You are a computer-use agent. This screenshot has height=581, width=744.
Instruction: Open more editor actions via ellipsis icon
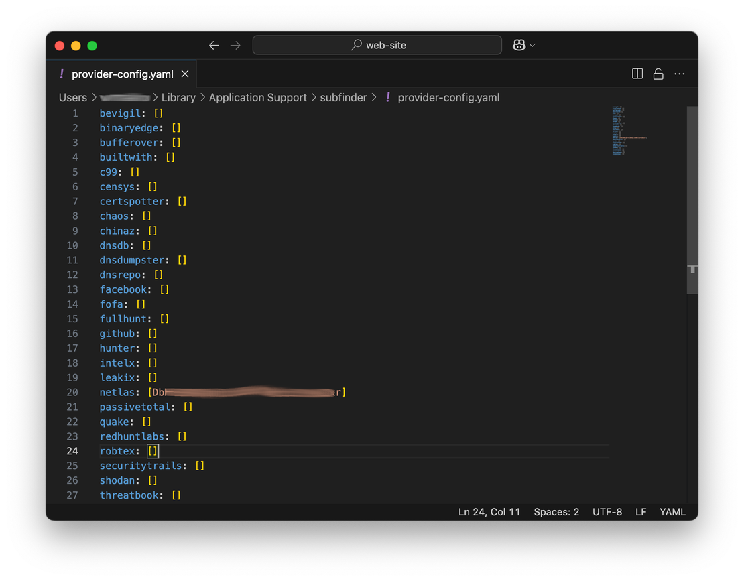[x=680, y=74]
